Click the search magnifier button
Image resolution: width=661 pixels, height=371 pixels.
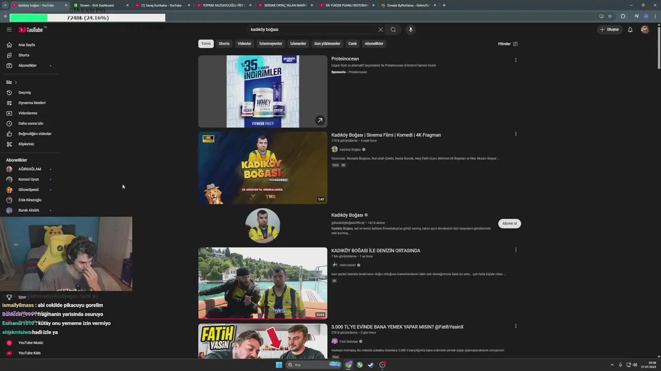393,29
